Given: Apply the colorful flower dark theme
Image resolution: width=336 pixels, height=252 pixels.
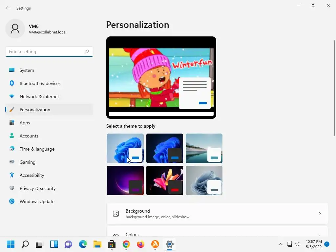Looking at the screenshot, I should tap(165, 180).
